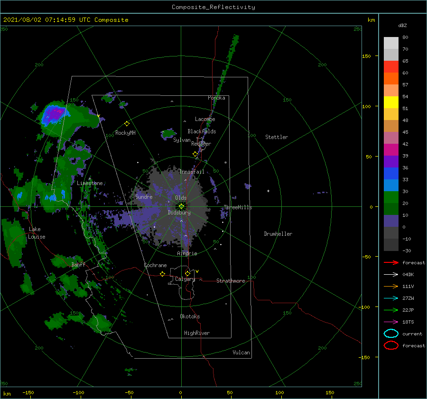
Task: Select the magenta 39-42 dBZ swatch
Action: [x=391, y=150]
